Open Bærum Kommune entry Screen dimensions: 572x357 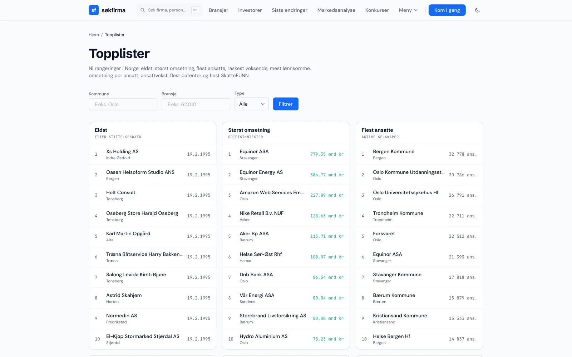(x=419, y=298)
